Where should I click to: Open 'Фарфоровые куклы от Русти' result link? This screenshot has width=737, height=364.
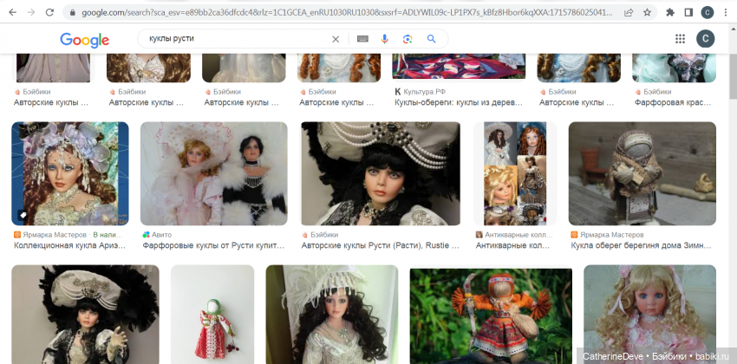[213, 246]
